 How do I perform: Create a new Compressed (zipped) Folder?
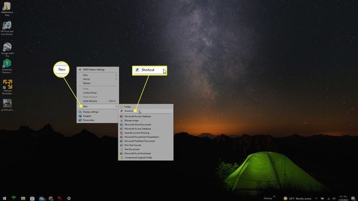pyautogui.click(x=145, y=157)
